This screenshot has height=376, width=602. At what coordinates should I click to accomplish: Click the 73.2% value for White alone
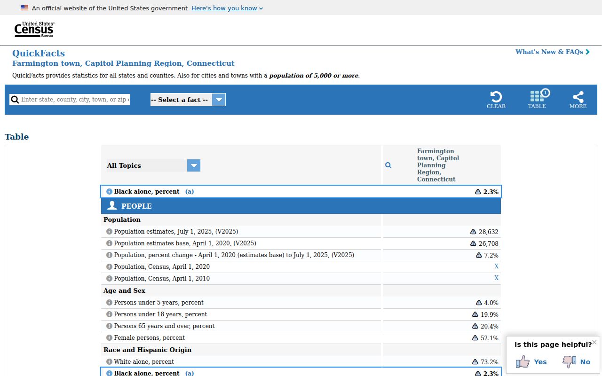pos(490,362)
